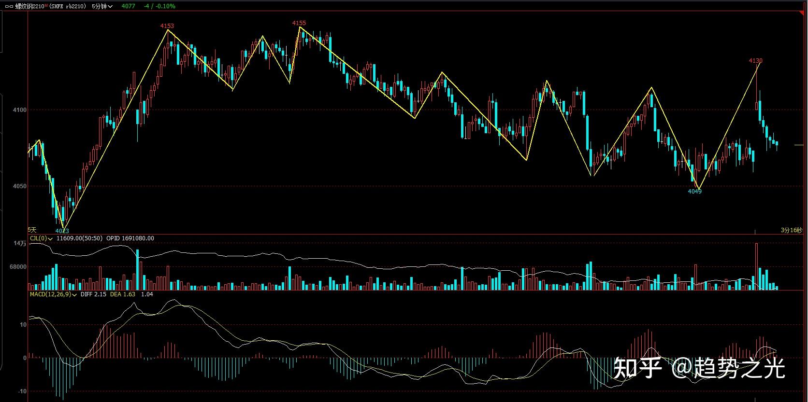Click the 4100 price axis label
Image resolution: width=808 pixels, height=402 pixels.
[x=20, y=110]
